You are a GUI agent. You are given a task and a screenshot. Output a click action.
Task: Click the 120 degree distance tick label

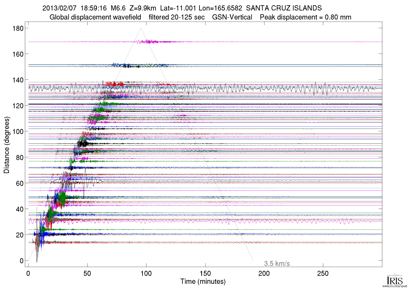[18, 106]
